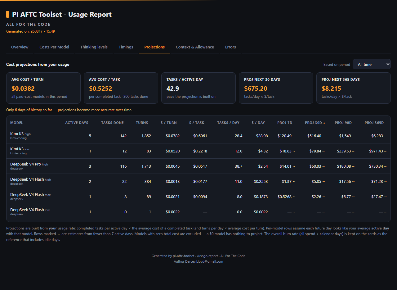Open the Thinking levels tab

click(94, 47)
